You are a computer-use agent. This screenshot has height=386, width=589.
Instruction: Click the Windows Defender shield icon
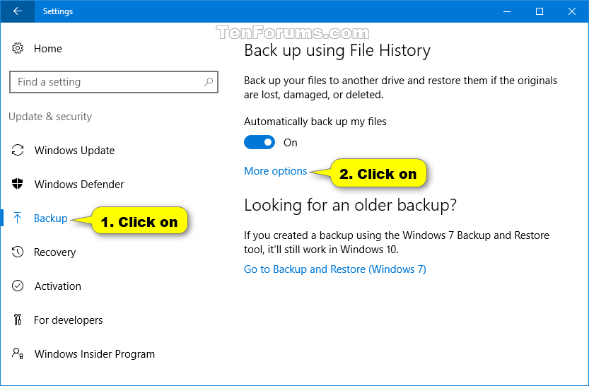18,185
